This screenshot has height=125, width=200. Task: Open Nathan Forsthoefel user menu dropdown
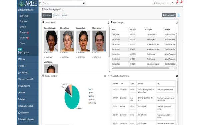pos(162,3)
